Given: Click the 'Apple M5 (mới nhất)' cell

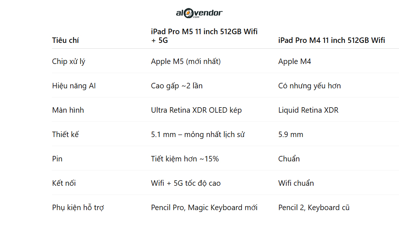Looking at the screenshot, I should (185, 61).
